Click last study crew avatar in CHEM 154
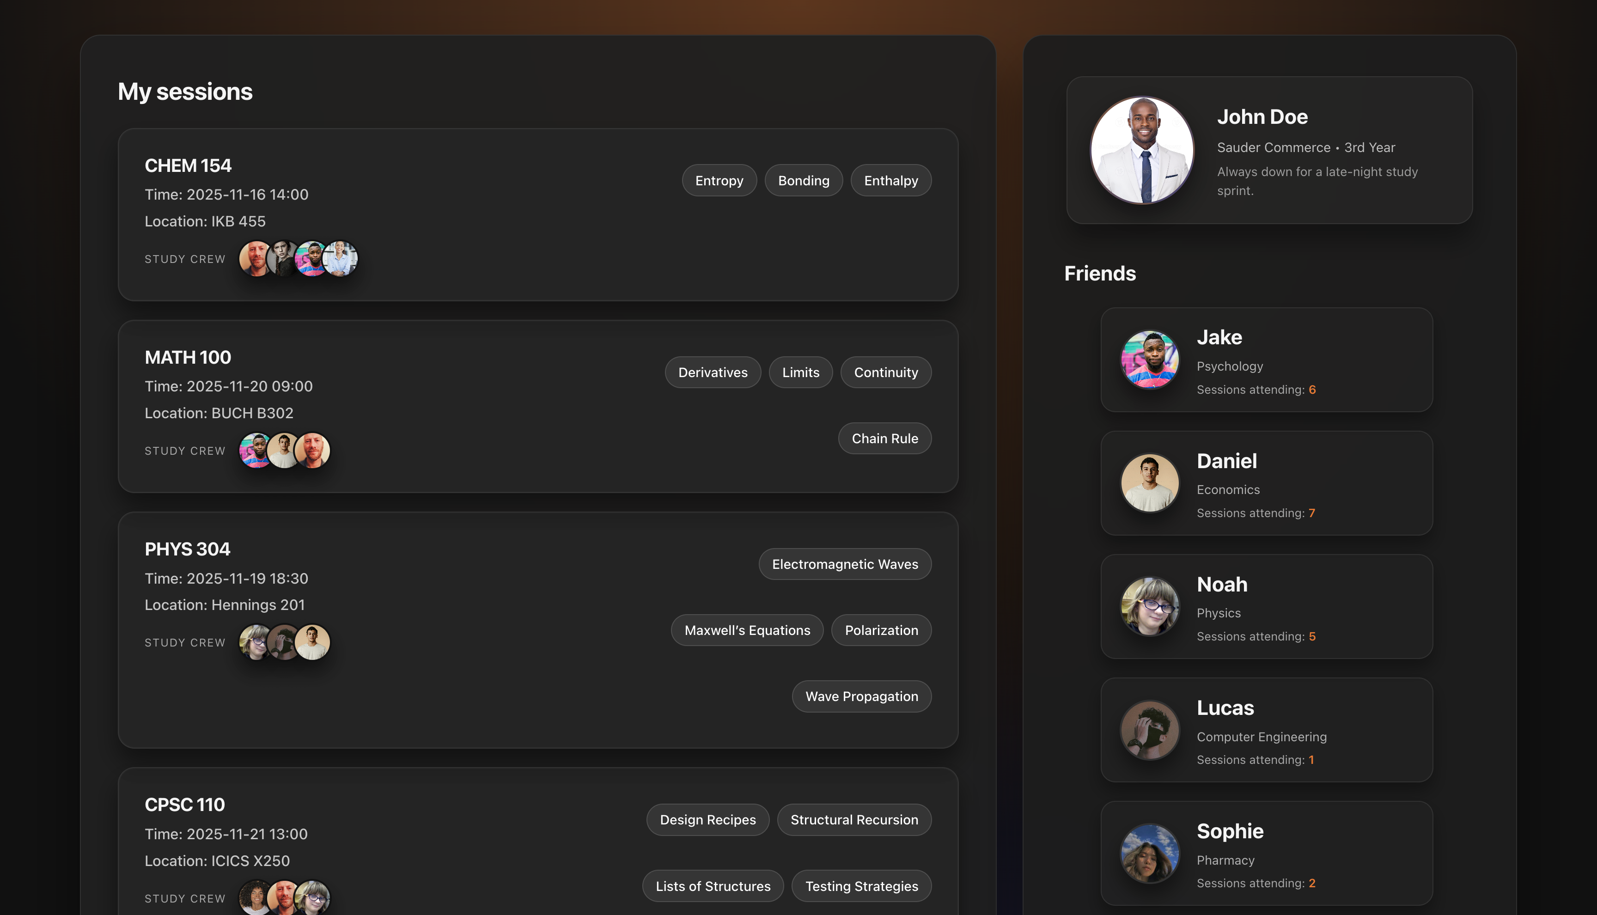This screenshot has width=1597, height=915. click(x=342, y=258)
